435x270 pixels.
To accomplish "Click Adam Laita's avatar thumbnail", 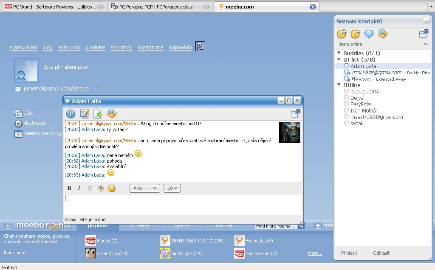I will click(290, 132).
